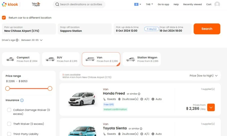Click Honda Freed Free GPS tag
Screen dimensions: 227x136
pyautogui.click(x=108, y=105)
